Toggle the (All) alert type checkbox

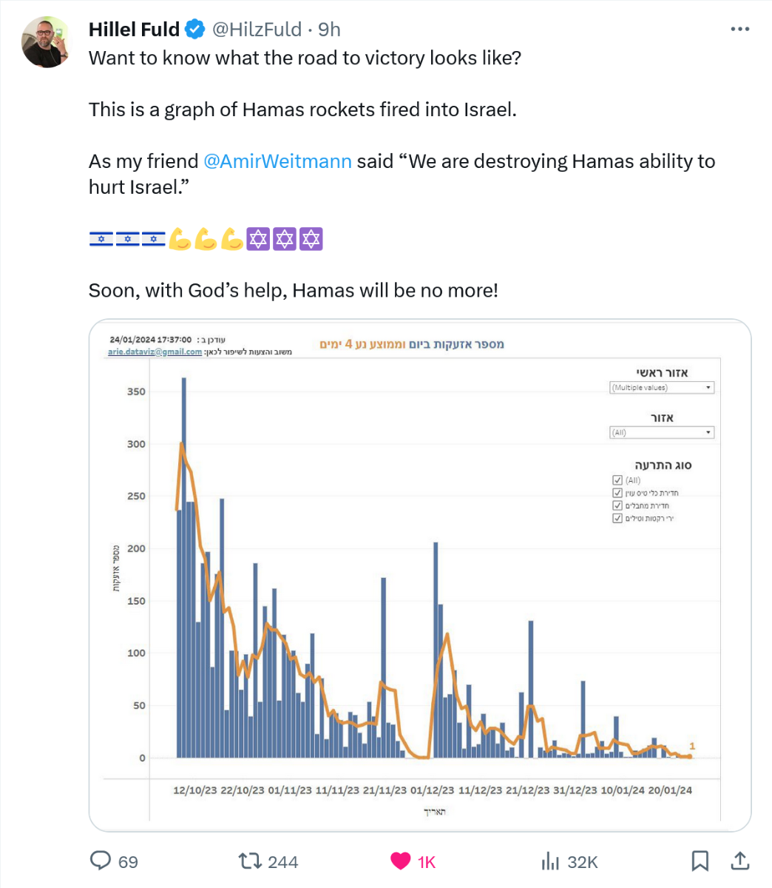[x=617, y=480]
